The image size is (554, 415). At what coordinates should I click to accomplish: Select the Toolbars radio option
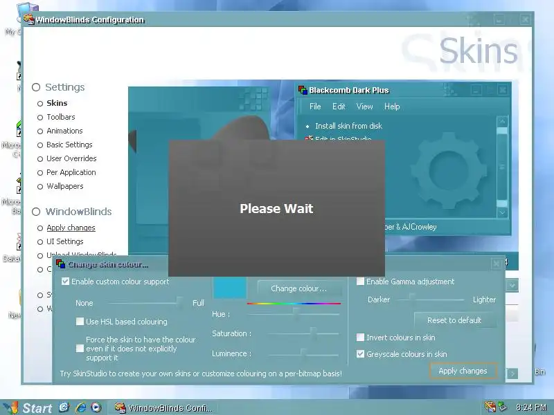click(40, 118)
